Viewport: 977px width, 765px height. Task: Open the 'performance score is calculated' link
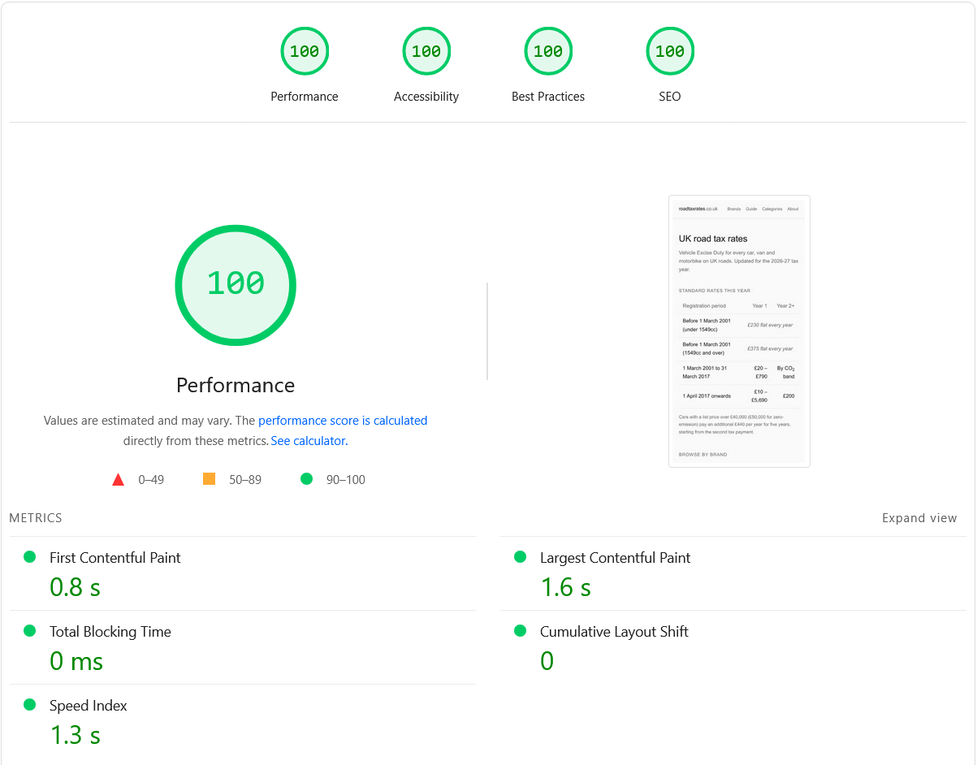(343, 421)
